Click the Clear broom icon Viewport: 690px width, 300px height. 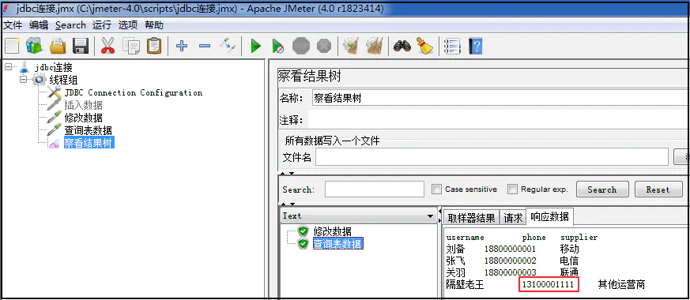click(351, 46)
